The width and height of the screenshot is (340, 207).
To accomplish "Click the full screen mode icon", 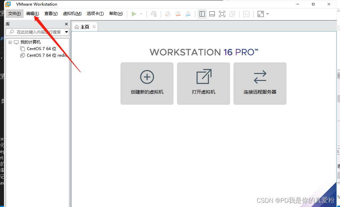I will click(222, 14).
